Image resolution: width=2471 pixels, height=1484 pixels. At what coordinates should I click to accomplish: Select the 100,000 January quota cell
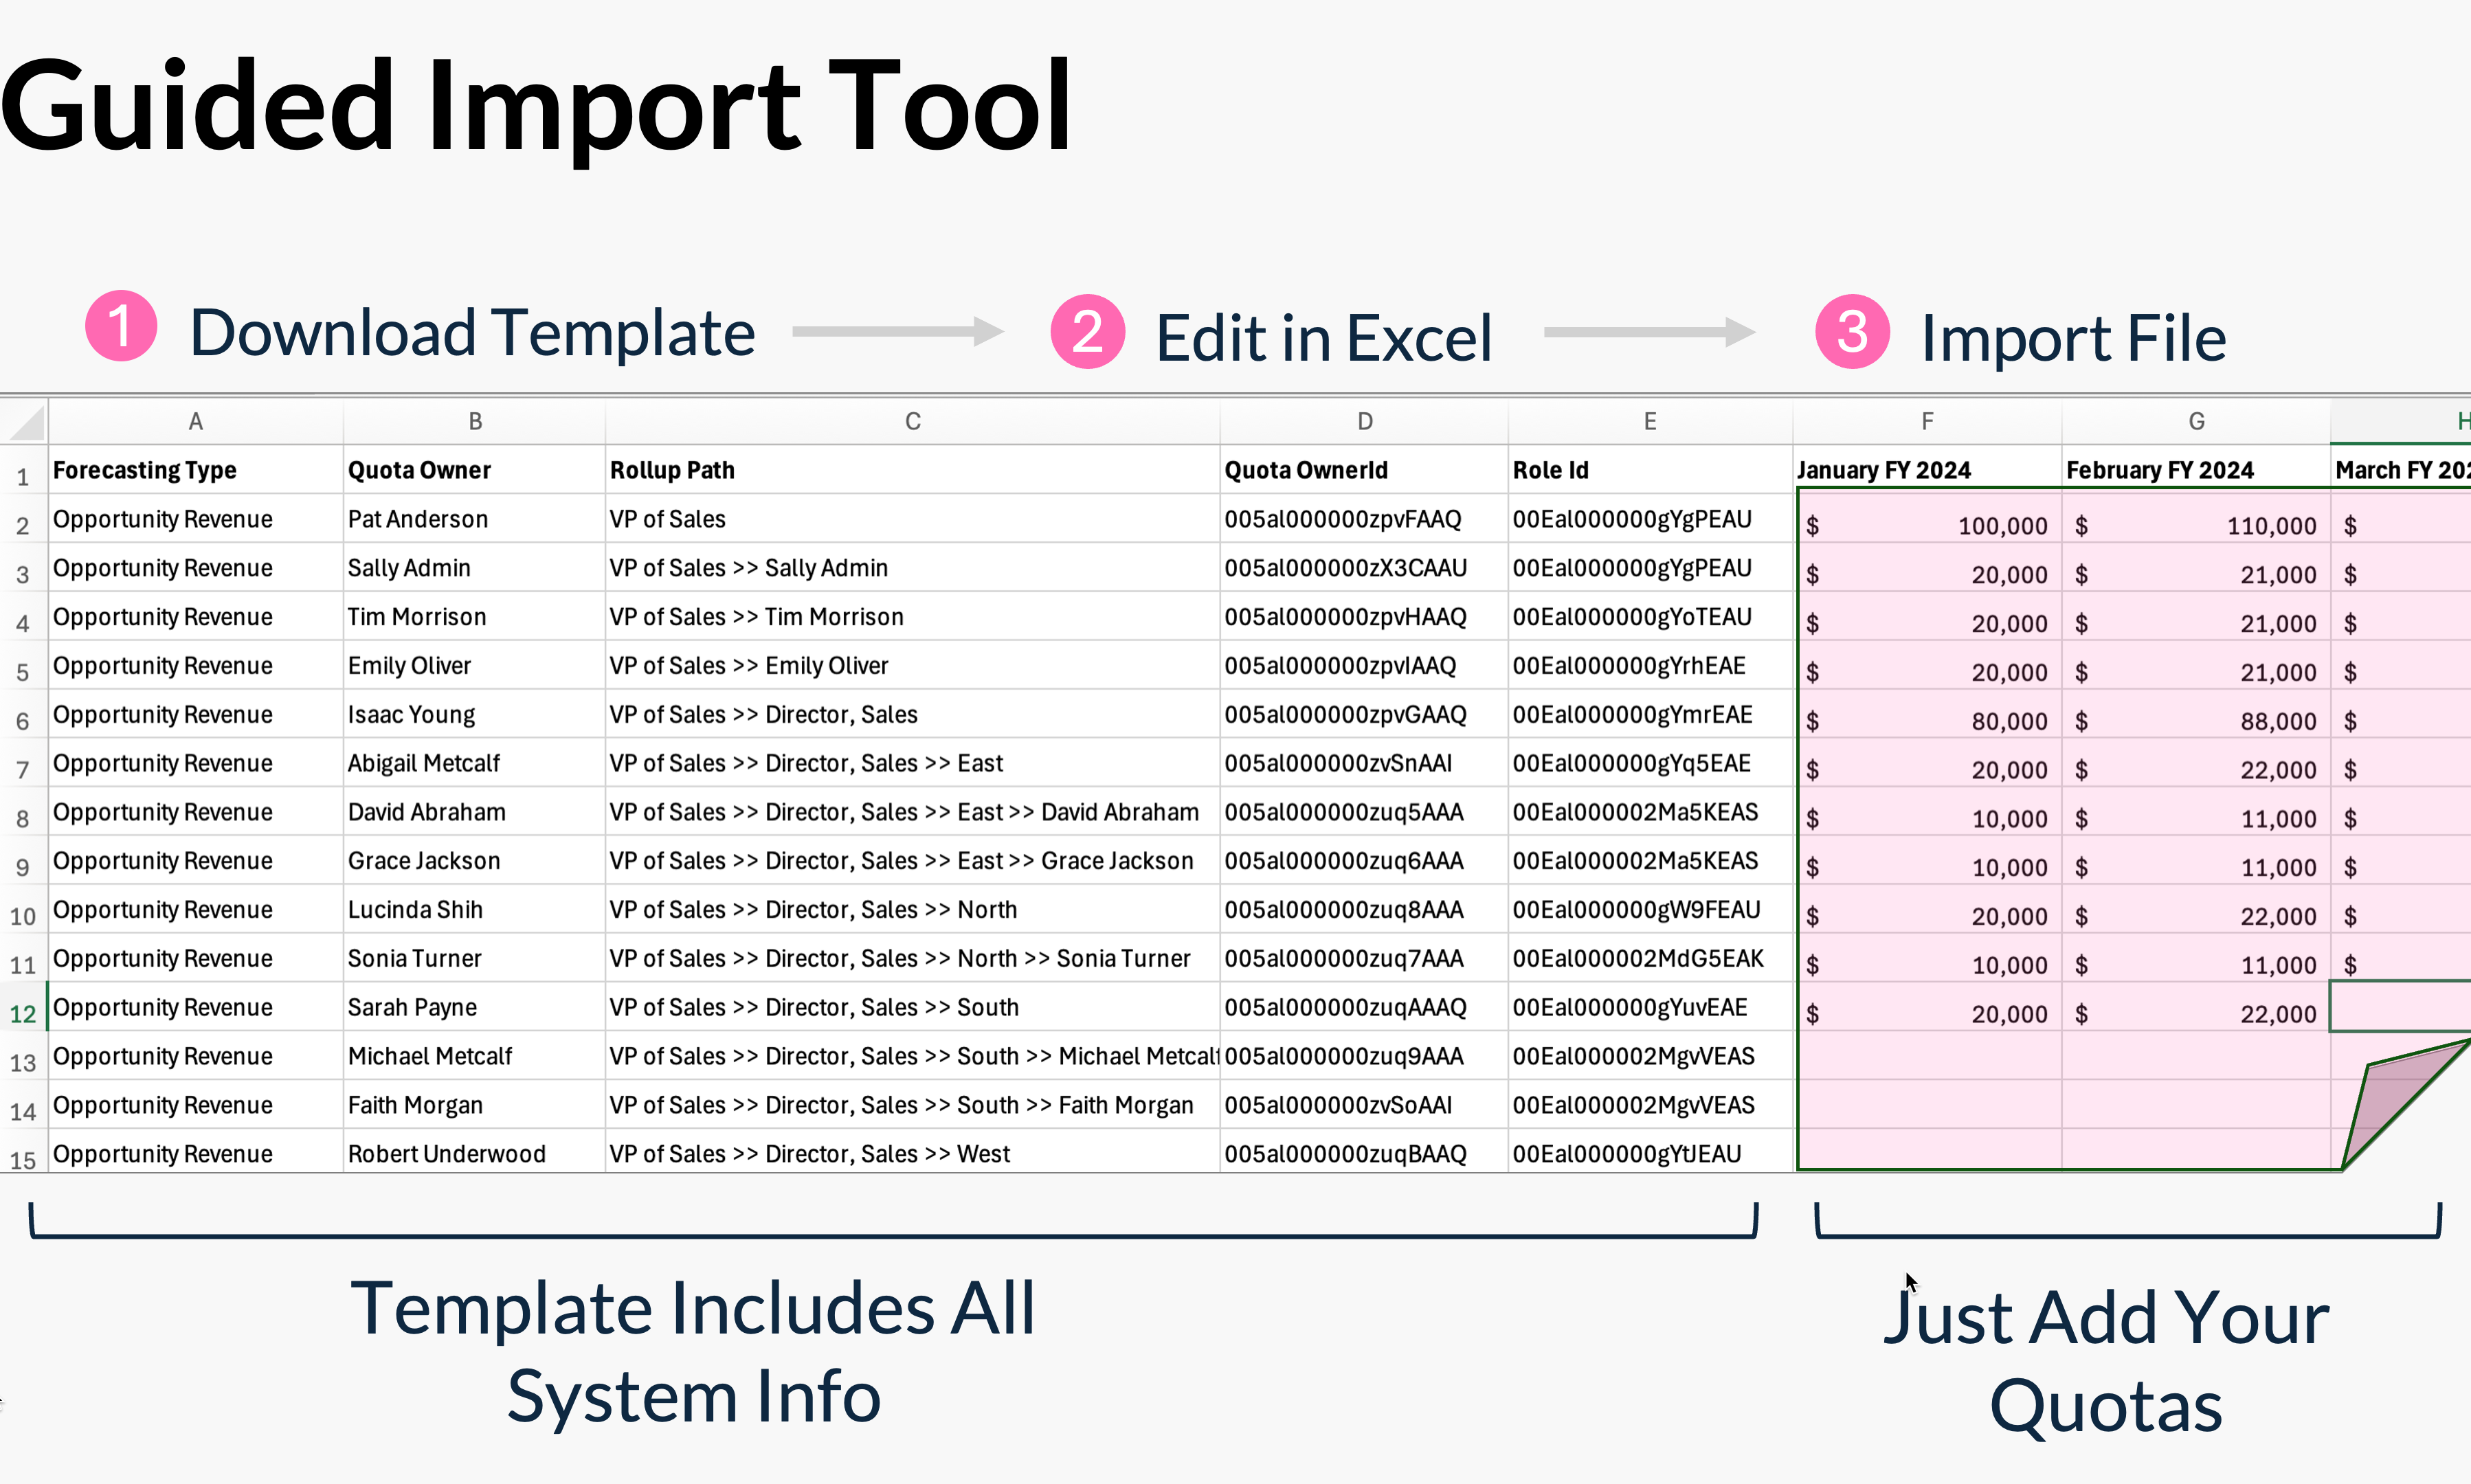click(x=1927, y=525)
